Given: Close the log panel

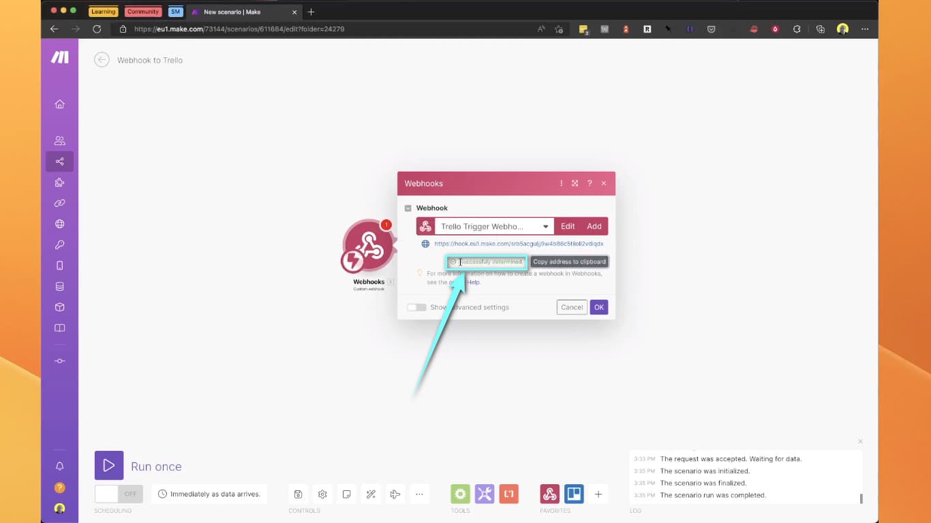Looking at the screenshot, I should (860, 441).
